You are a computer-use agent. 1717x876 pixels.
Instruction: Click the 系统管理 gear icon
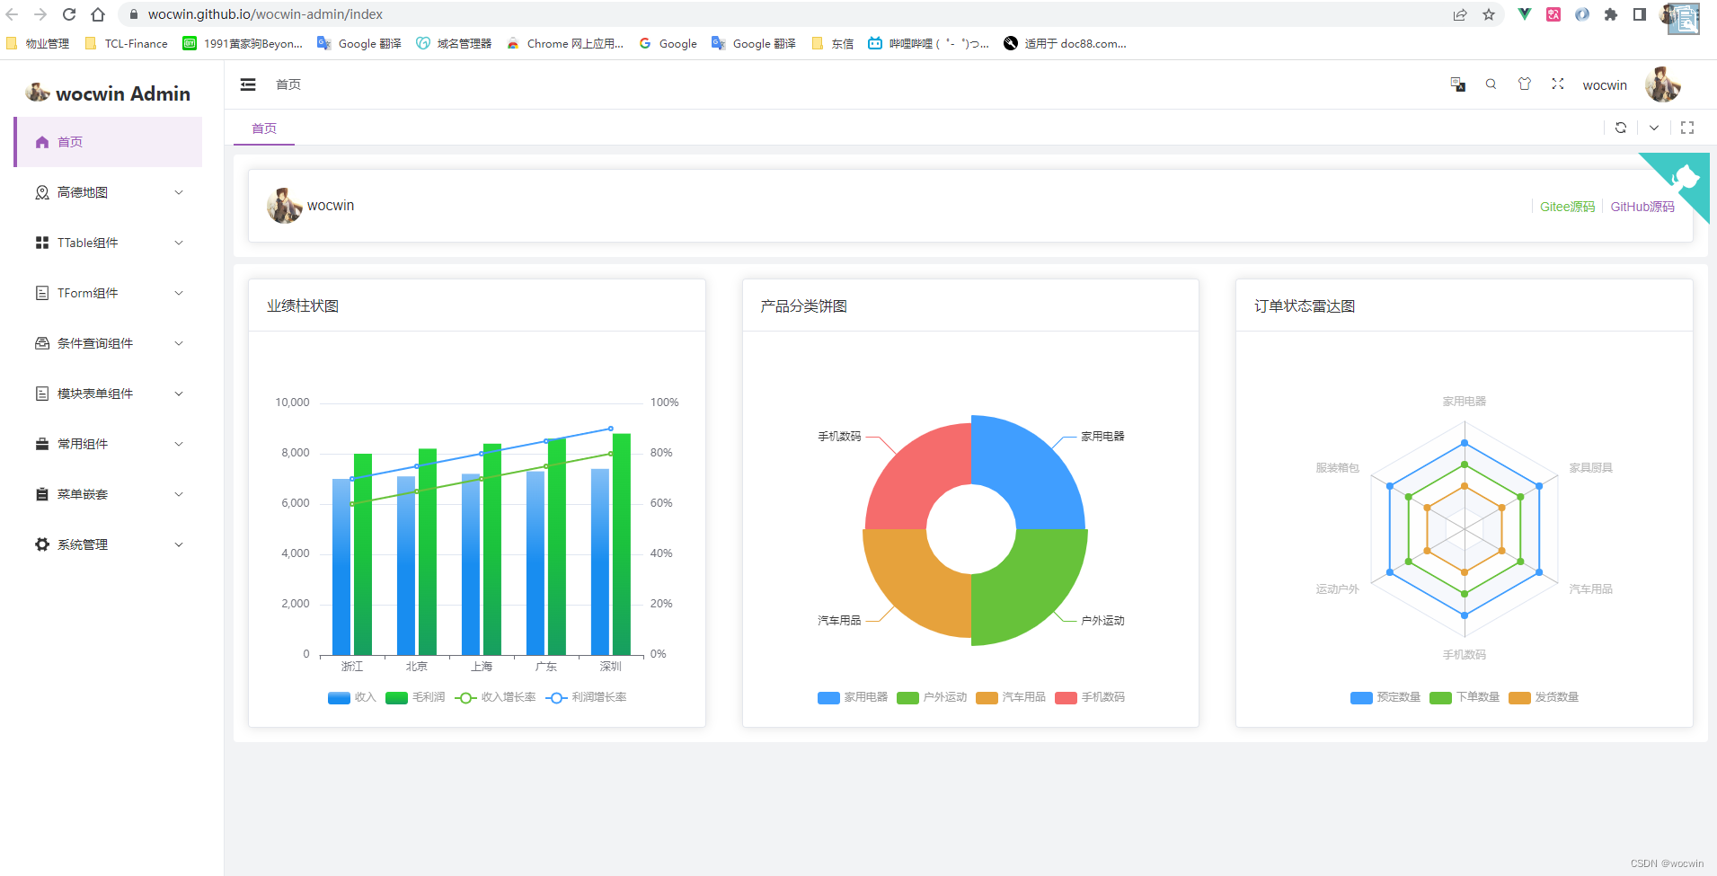pos(42,544)
